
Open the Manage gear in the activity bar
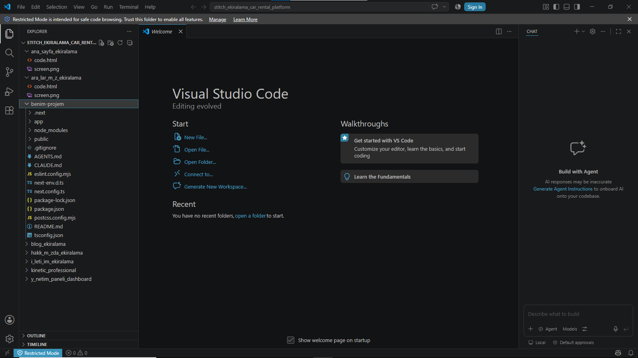coord(10,339)
